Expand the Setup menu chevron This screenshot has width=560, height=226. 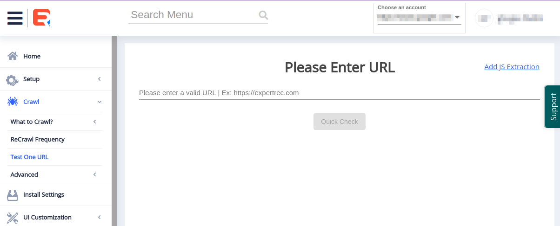99,79
